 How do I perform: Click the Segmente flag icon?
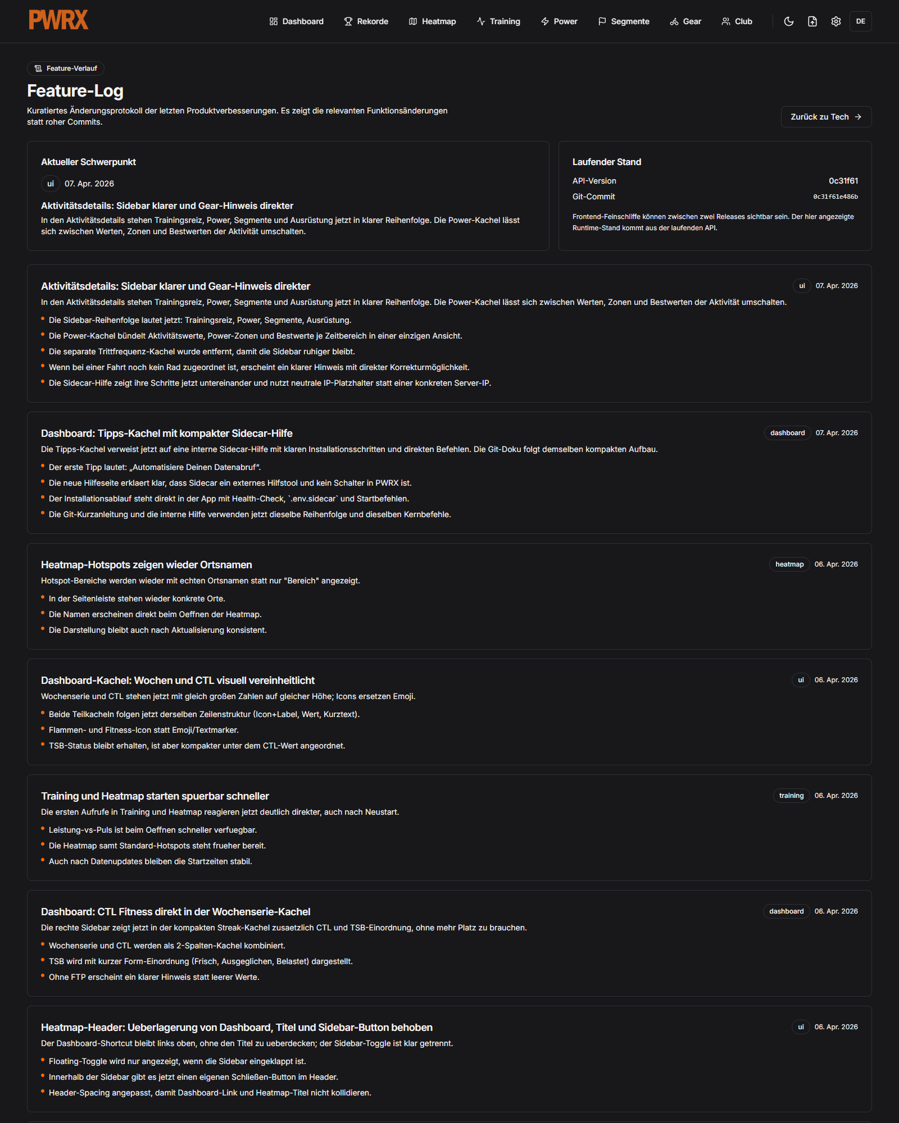(x=602, y=21)
